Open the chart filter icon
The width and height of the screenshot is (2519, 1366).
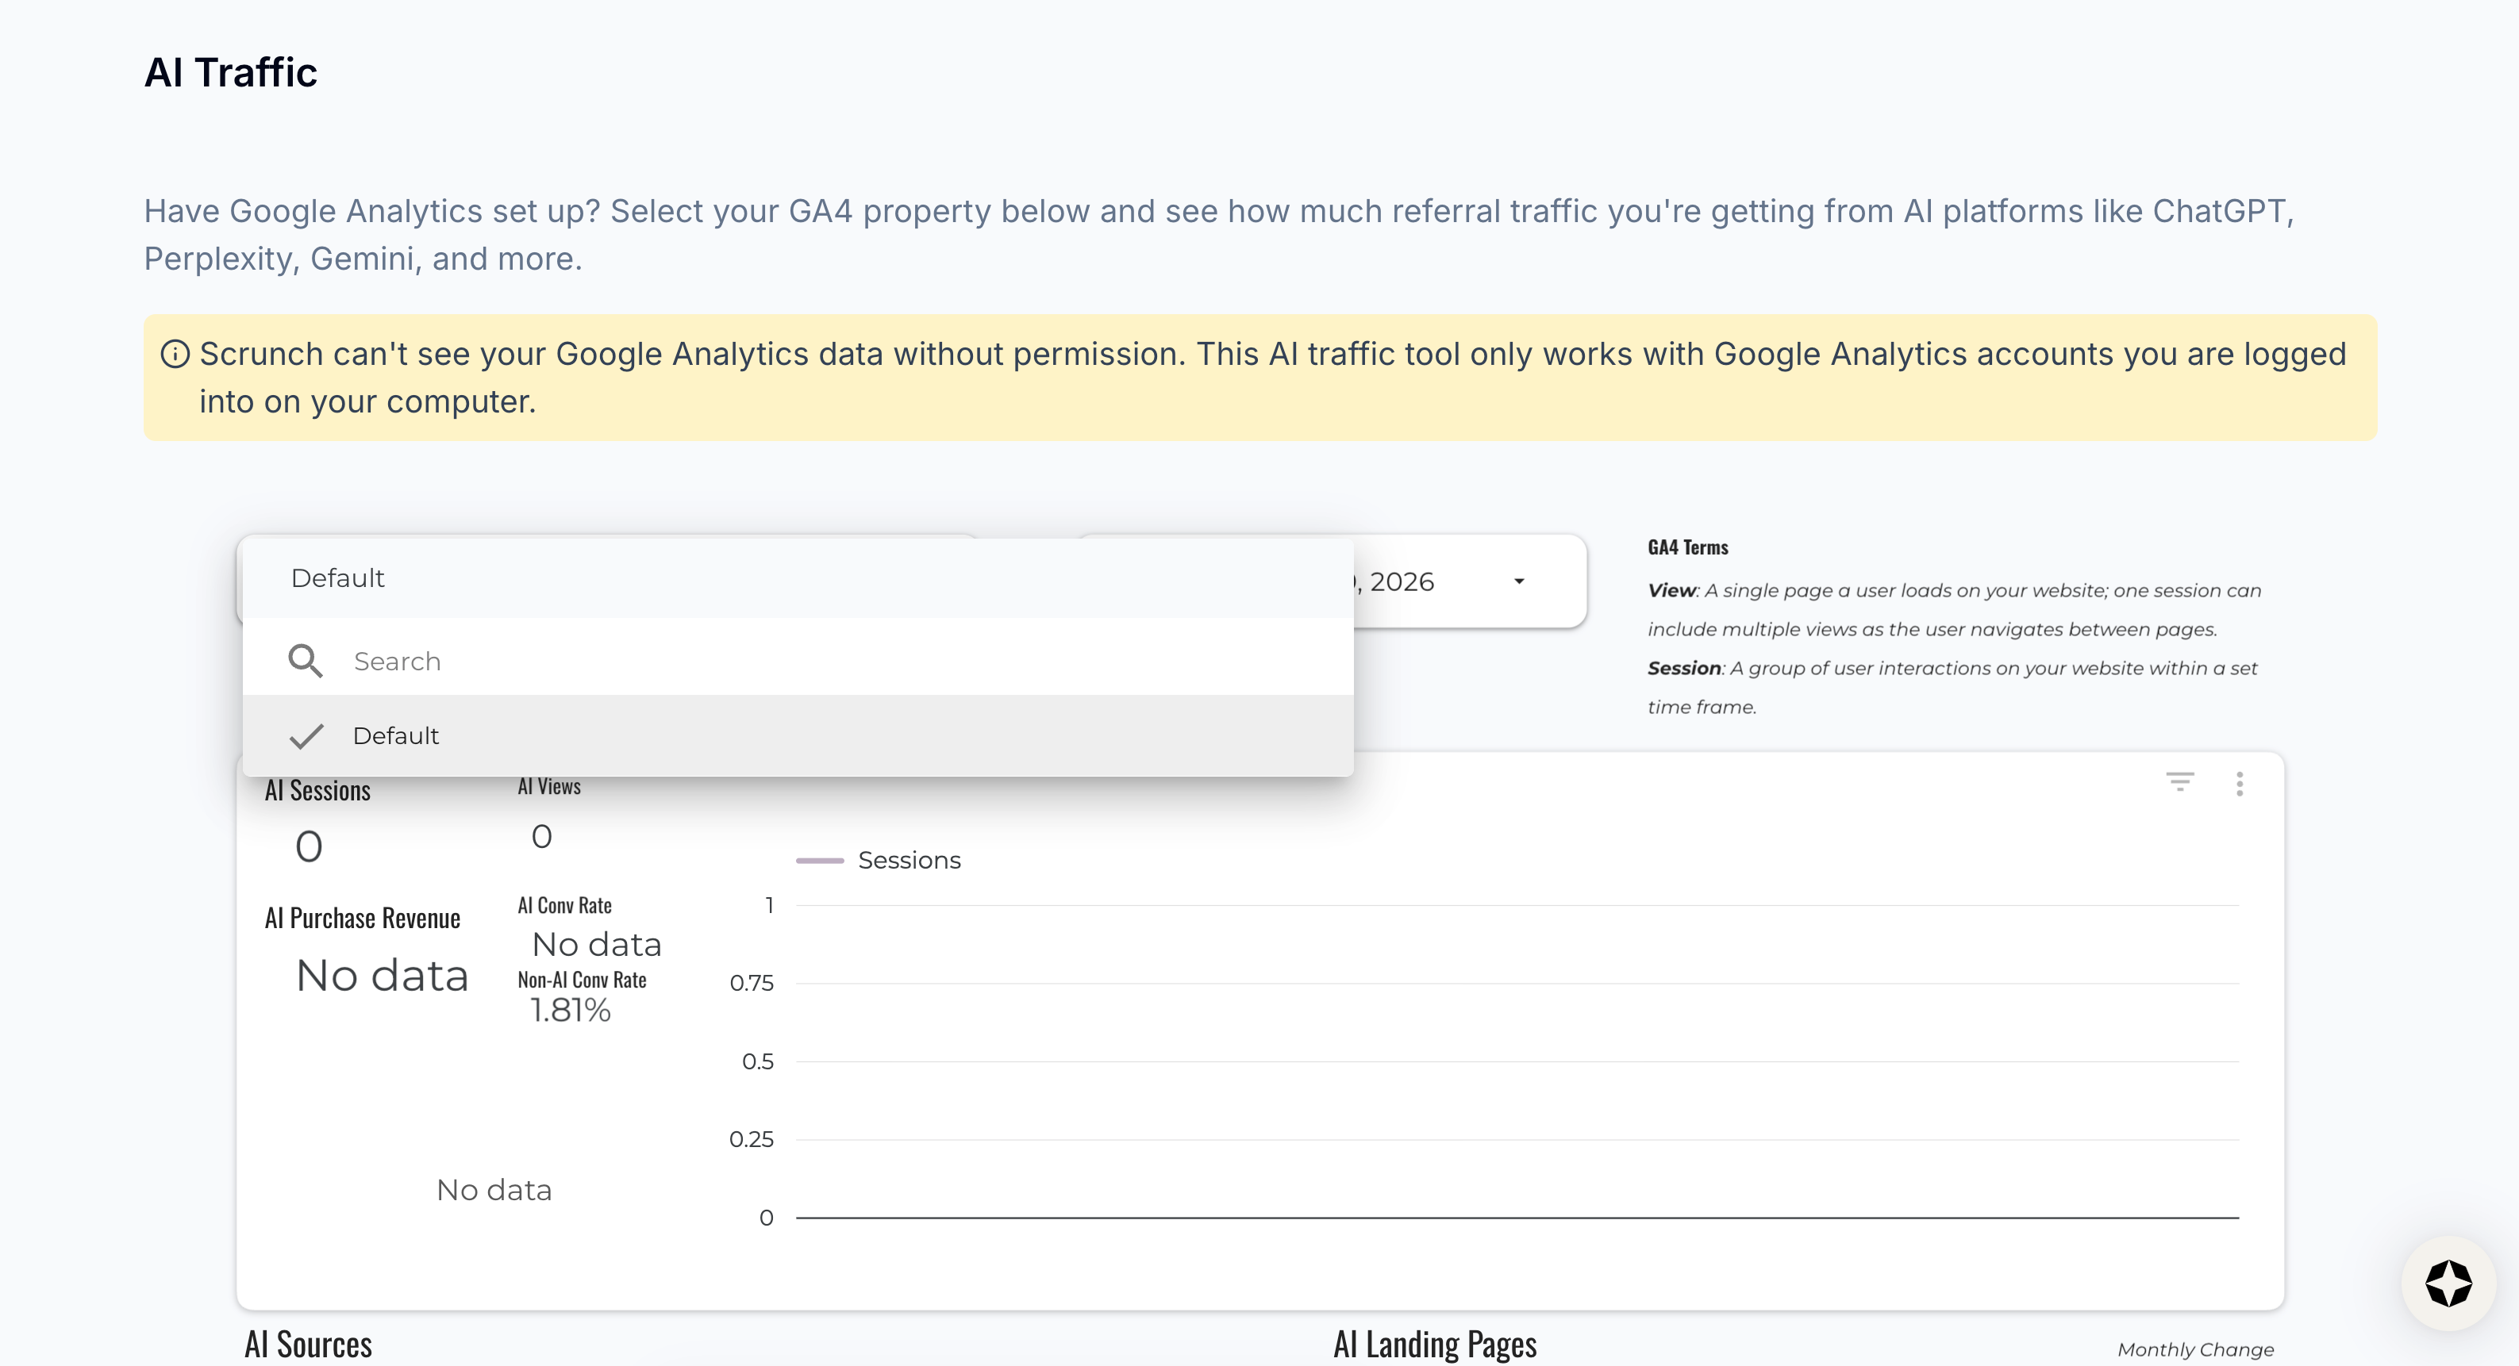(2179, 781)
